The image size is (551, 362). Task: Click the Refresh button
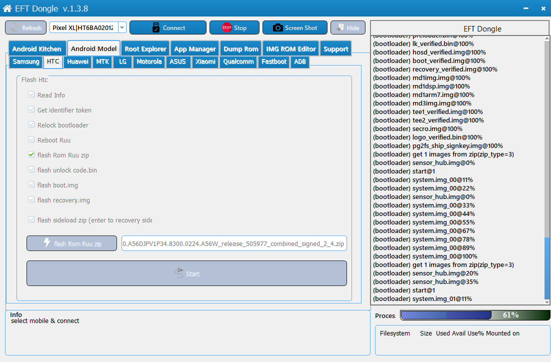[25, 27]
